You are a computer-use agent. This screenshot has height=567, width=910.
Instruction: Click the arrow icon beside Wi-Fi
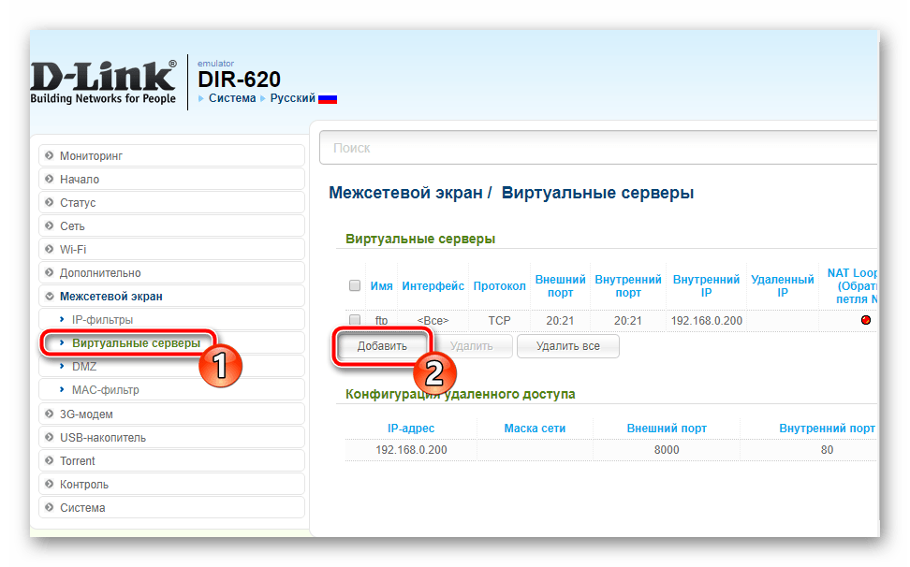[x=49, y=250]
